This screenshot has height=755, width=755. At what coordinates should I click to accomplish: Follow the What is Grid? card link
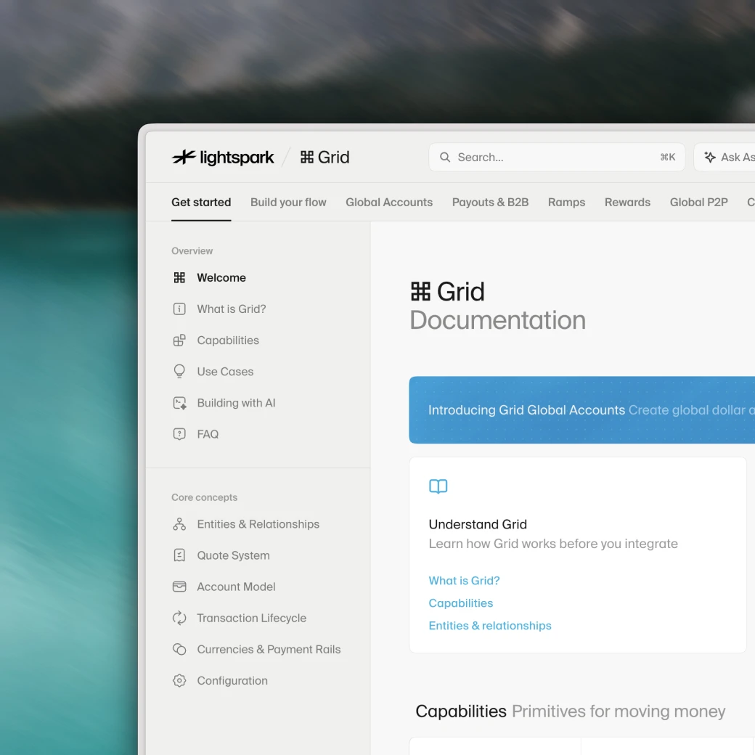click(464, 581)
